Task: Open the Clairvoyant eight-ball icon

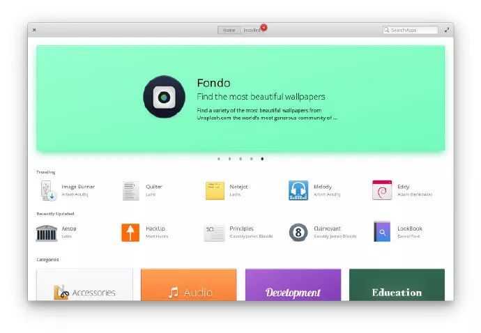Action: 298,233
